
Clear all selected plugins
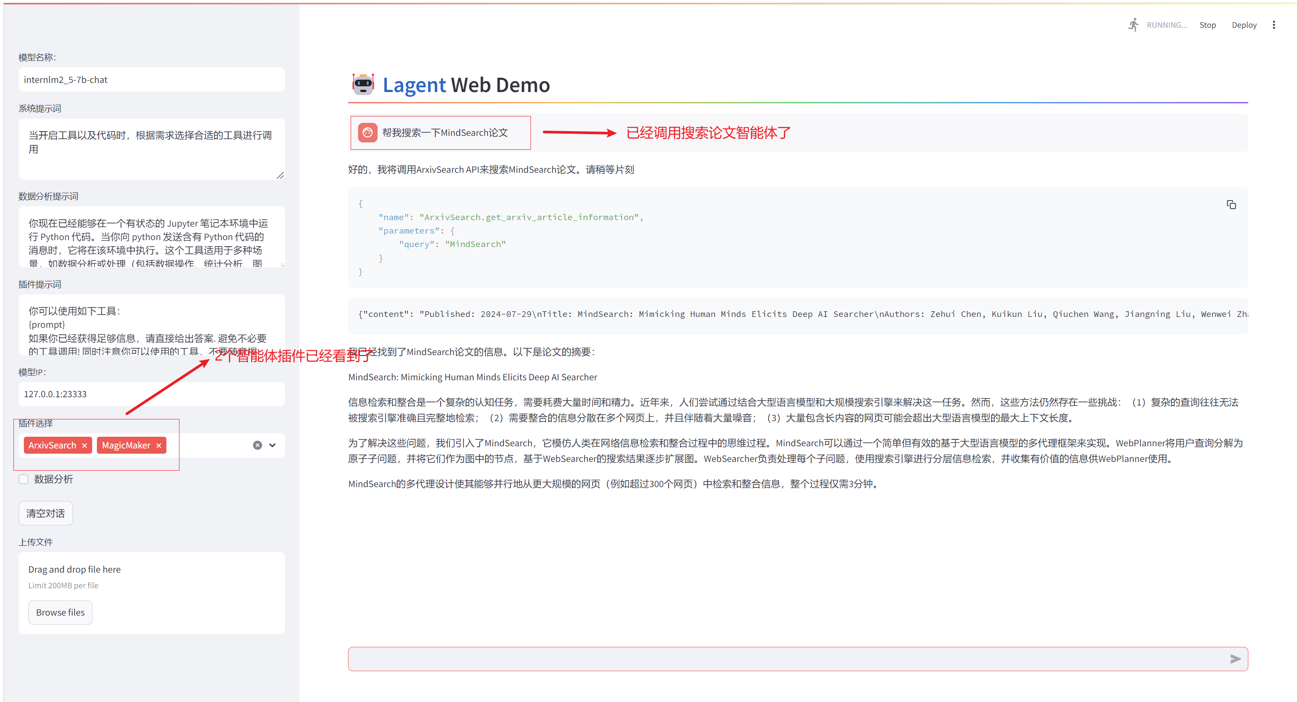257,445
